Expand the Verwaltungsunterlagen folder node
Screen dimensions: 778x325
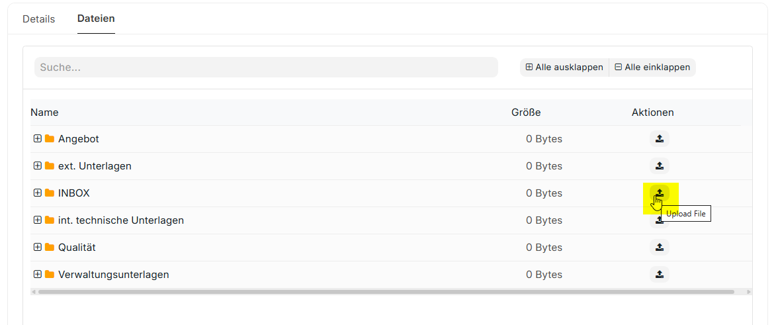pos(38,275)
